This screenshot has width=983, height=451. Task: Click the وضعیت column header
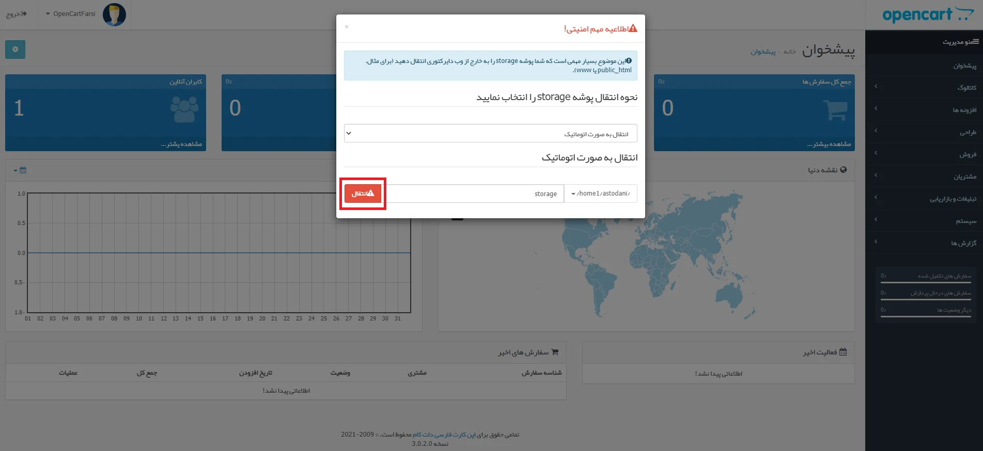[x=340, y=373]
